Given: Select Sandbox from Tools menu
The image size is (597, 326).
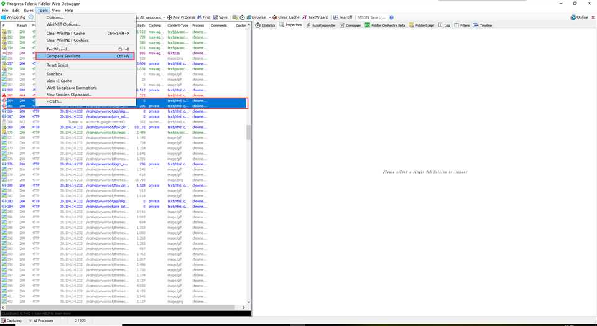Looking at the screenshot, I should 86,74.
